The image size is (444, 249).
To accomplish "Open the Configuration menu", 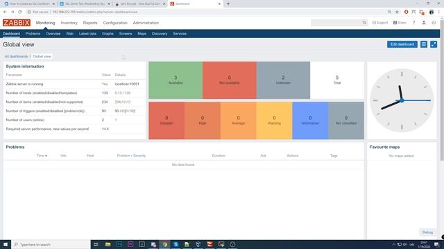I will 115,23.
